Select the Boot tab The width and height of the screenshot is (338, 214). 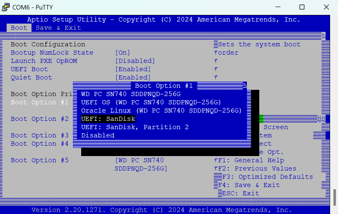(19, 28)
